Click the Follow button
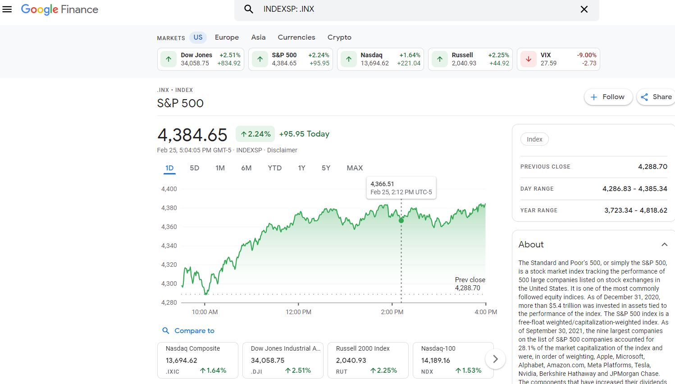Viewport: 675px width, 384px height. 608,96
